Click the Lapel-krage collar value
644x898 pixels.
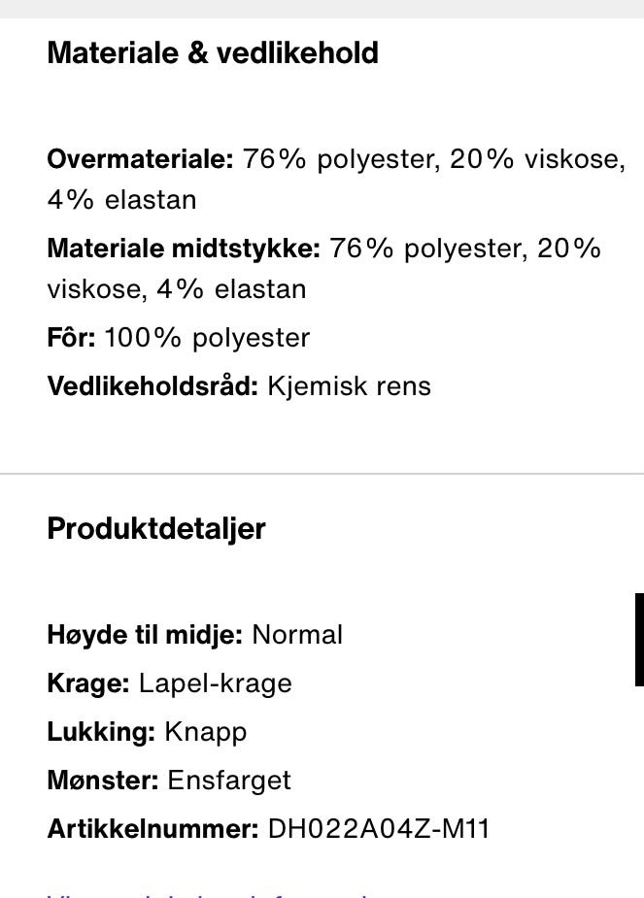(216, 683)
